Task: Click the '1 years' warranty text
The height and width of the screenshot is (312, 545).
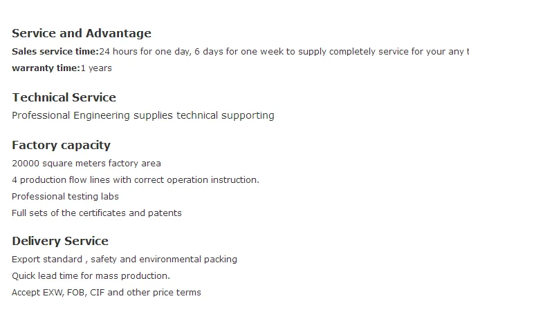Action: point(96,68)
